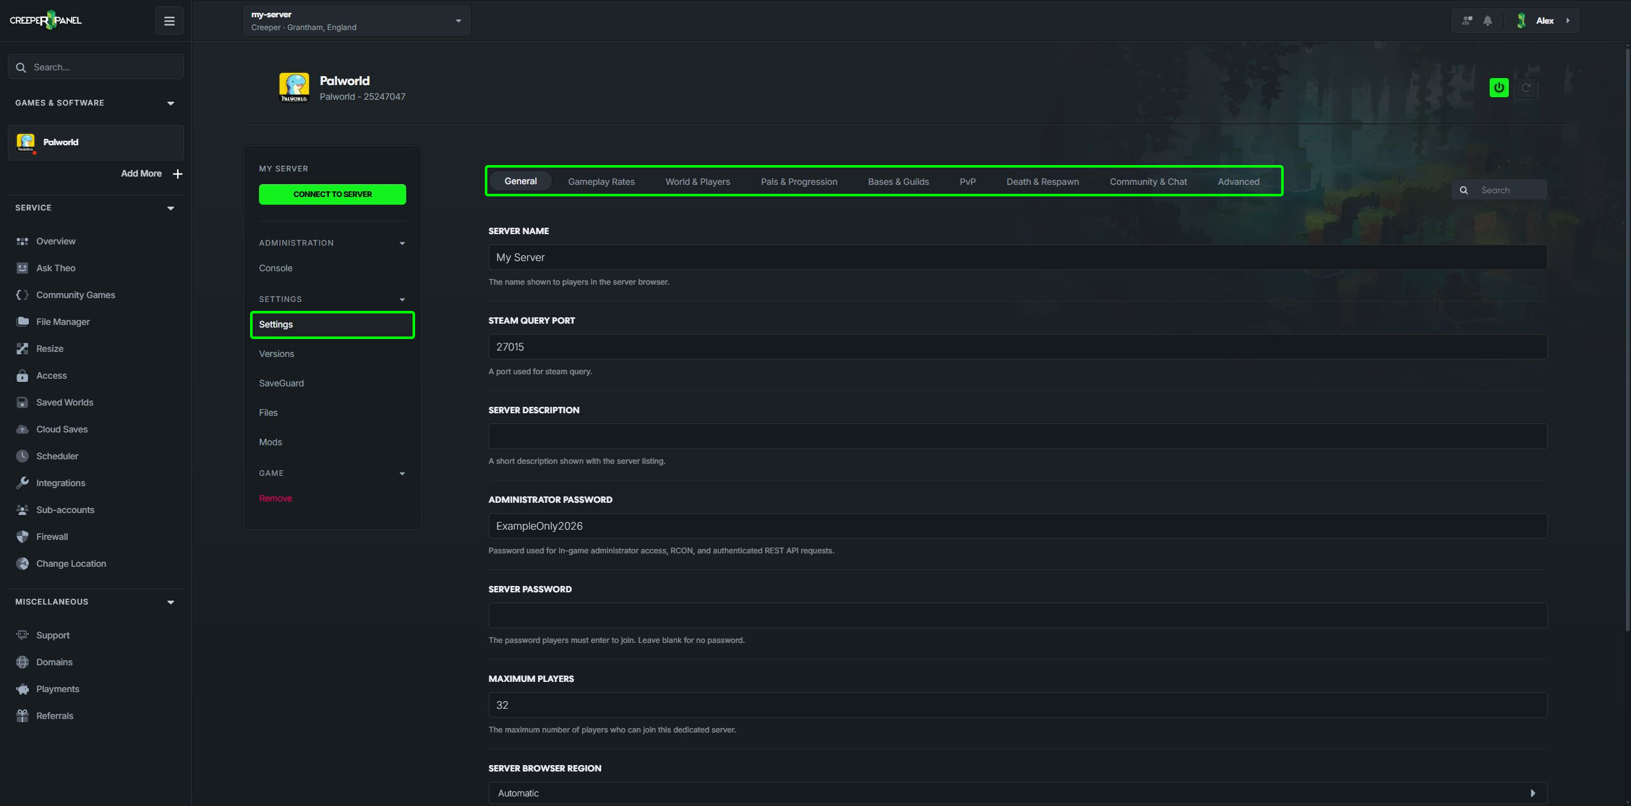This screenshot has width=1631, height=806.
Task: Click the Server Name input field
Action: (x=1018, y=257)
